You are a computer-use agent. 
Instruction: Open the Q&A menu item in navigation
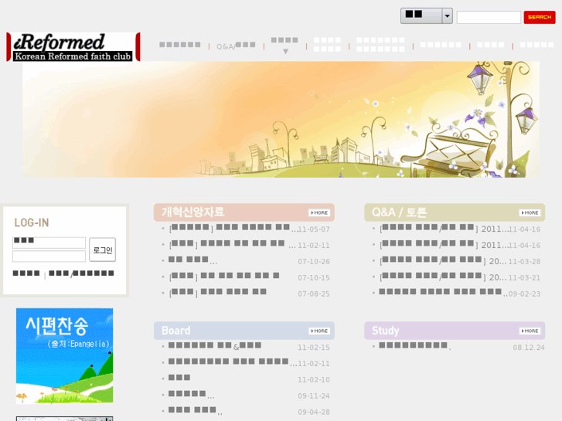(236, 46)
